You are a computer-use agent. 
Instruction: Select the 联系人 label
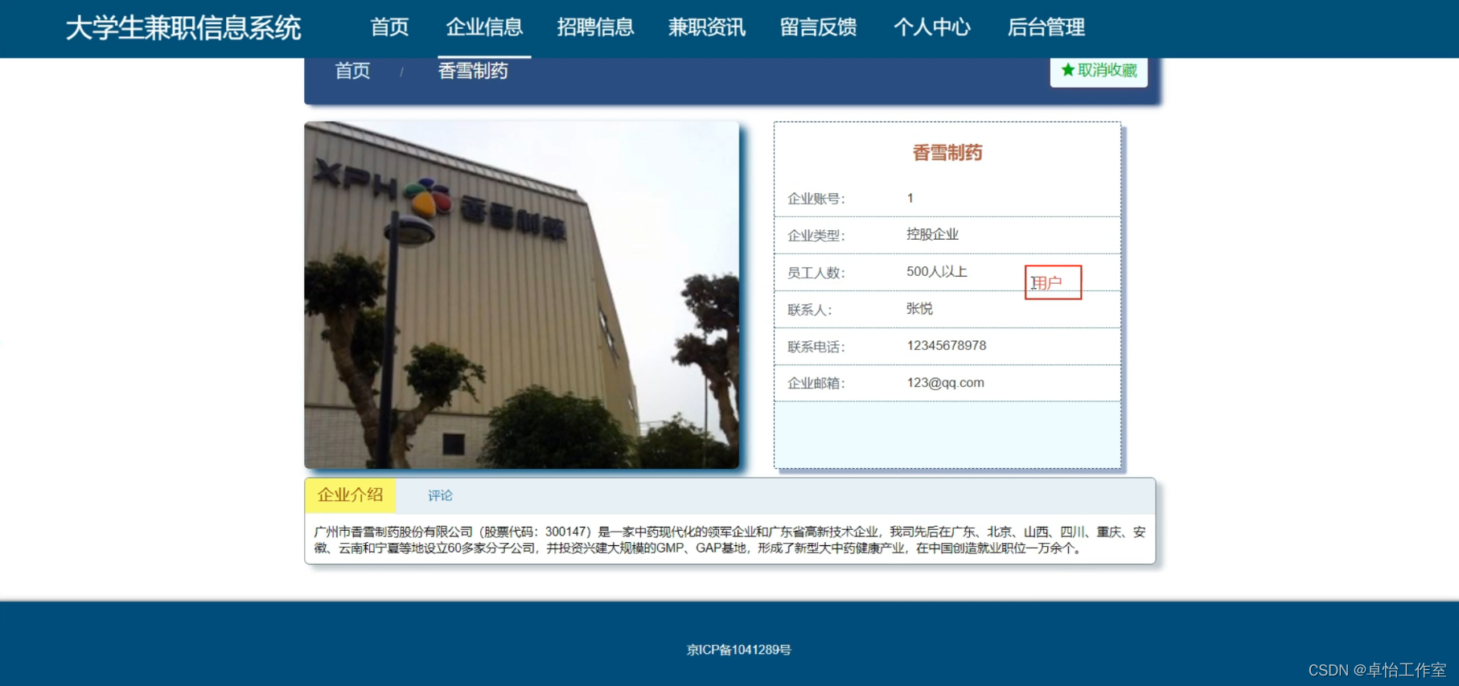tap(809, 310)
